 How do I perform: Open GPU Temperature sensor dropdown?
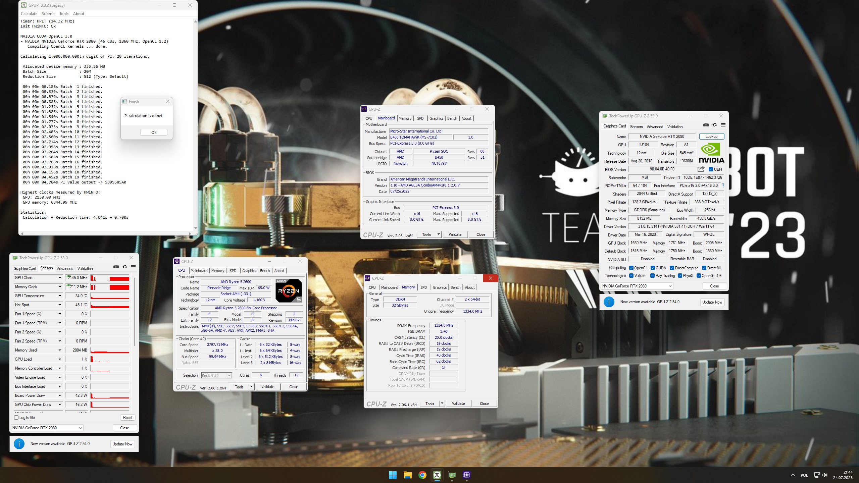tap(60, 296)
